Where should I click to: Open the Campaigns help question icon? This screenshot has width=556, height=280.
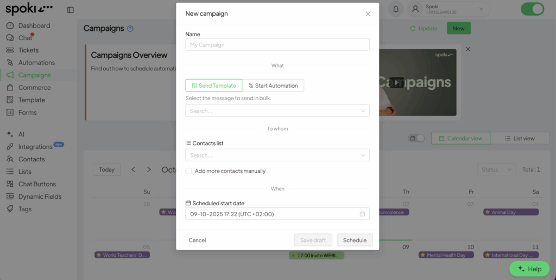[130, 29]
